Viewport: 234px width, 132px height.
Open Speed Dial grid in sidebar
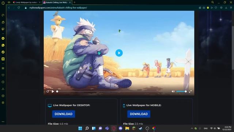(x=3, y=68)
